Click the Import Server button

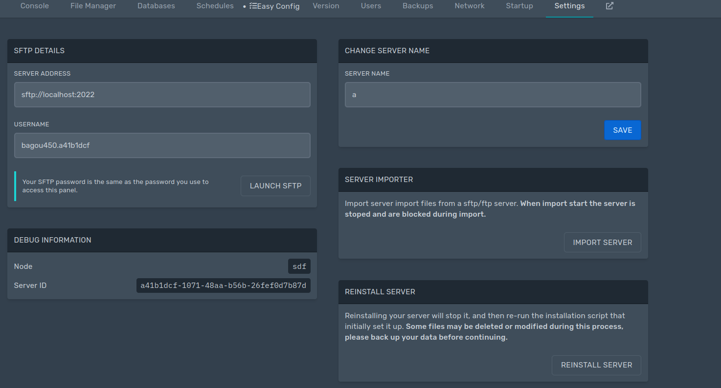(603, 243)
